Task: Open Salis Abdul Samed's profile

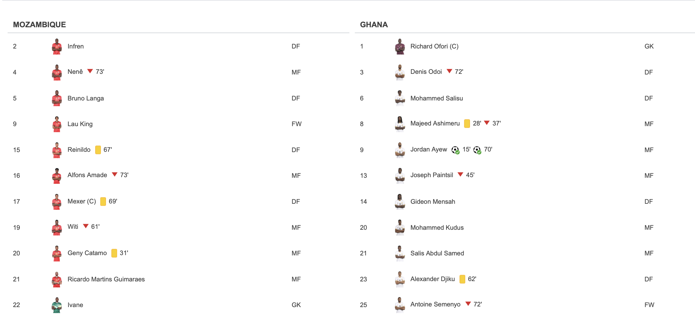Action: [x=437, y=253]
